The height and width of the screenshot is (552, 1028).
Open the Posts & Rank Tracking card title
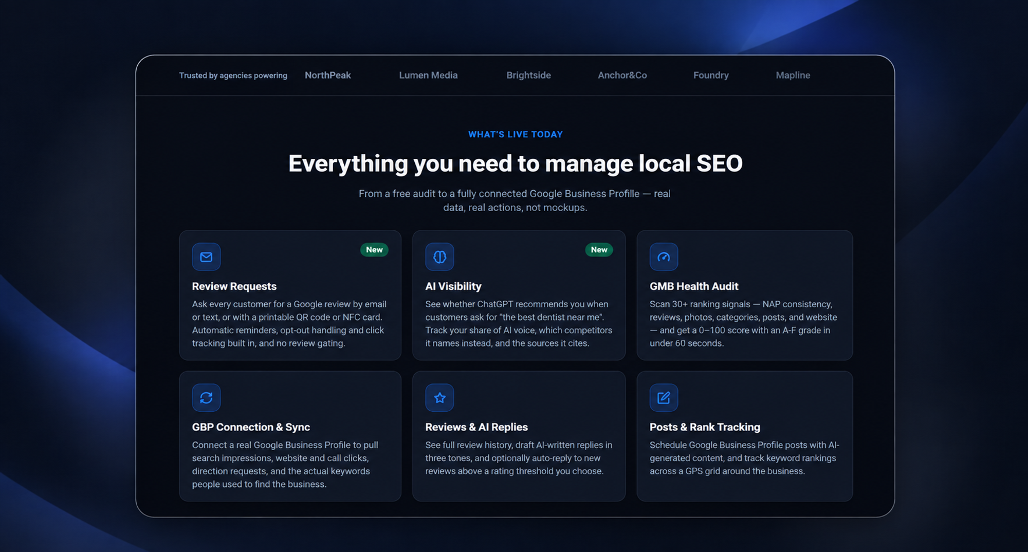(705, 427)
